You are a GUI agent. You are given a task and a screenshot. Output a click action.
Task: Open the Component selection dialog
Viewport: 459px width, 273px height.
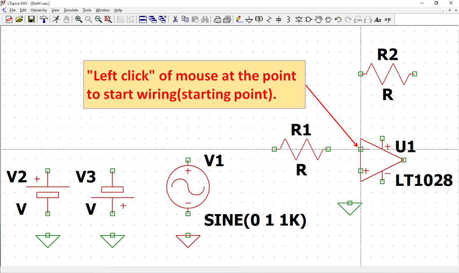point(307,19)
